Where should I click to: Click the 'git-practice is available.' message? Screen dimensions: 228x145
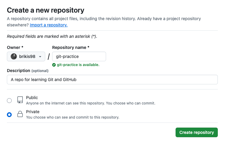tap(78, 65)
